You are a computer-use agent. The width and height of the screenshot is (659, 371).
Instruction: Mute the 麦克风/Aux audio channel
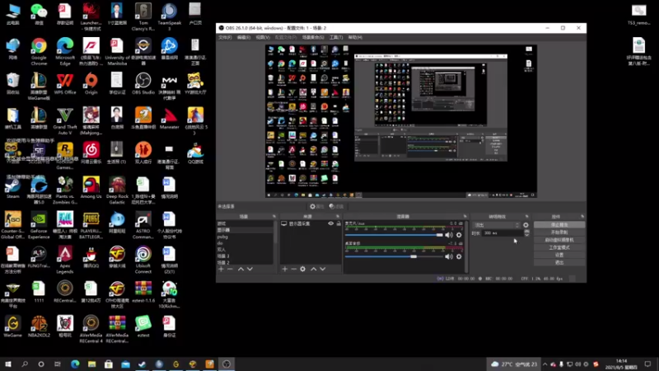coord(449,235)
